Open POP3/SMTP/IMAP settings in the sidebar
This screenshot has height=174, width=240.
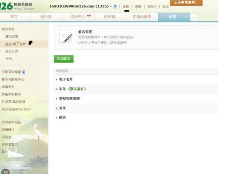[x=16, y=109]
